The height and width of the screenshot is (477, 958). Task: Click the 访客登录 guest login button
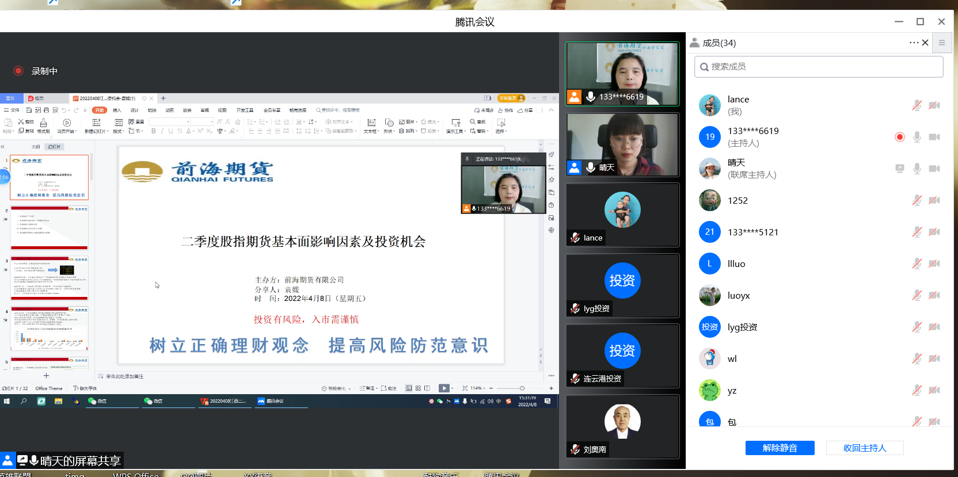[511, 98]
